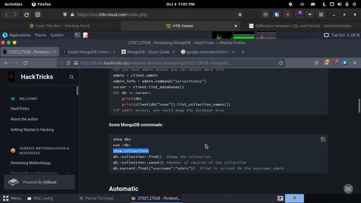Open the power icon in top bar

click(x=354, y=4)
